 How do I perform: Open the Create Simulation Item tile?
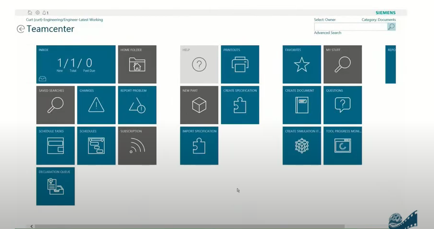coord(302,146)
